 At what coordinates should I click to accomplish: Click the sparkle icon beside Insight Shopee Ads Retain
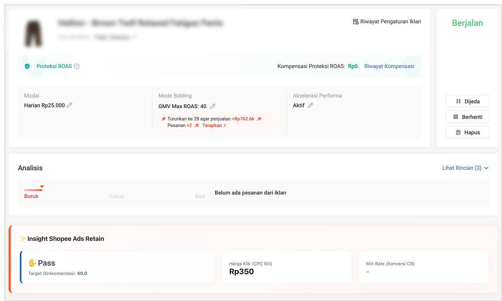[23, 239]
